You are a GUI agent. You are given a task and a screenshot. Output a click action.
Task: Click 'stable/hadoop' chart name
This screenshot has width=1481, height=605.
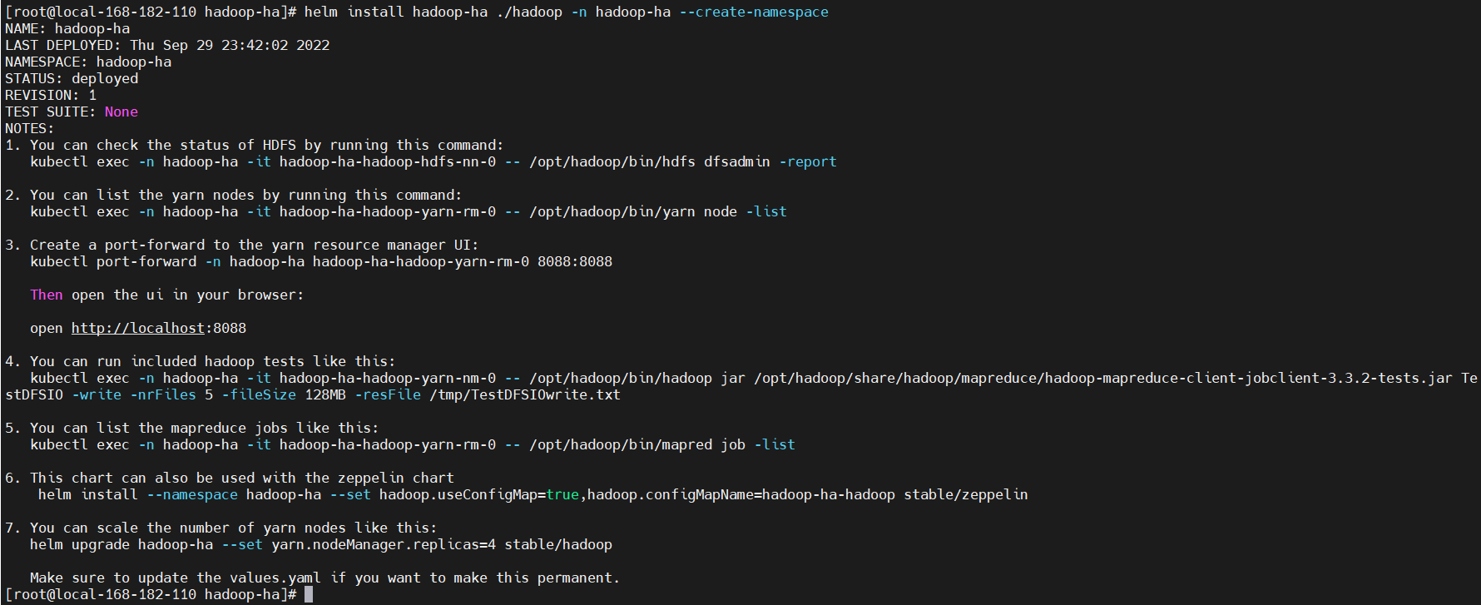coord(558,544)
